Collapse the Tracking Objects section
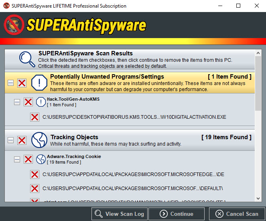Screen dimensions: 266x221 tap(11, 140)
